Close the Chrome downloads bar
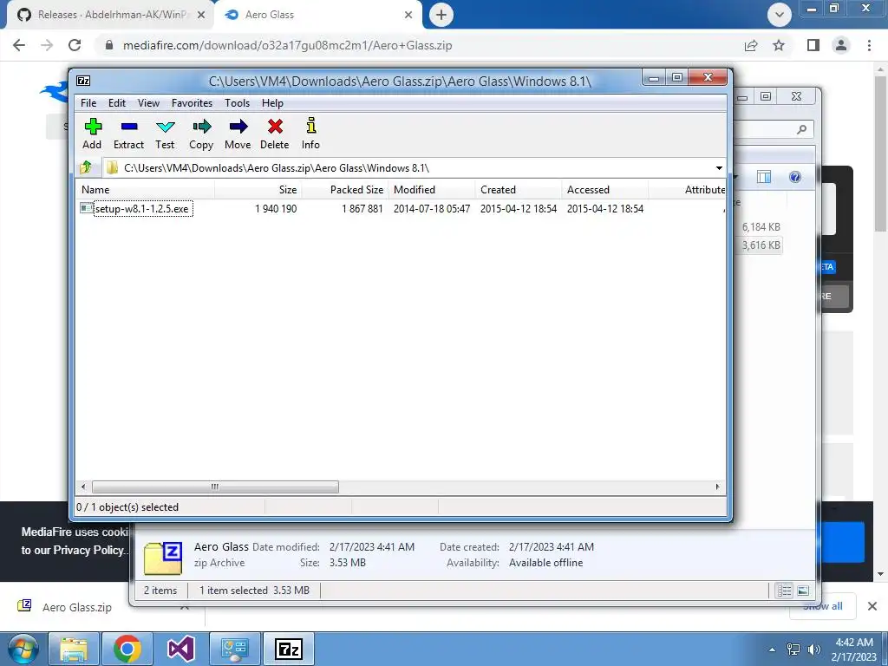Screen dimensions: 888x666 click(872, 606)
